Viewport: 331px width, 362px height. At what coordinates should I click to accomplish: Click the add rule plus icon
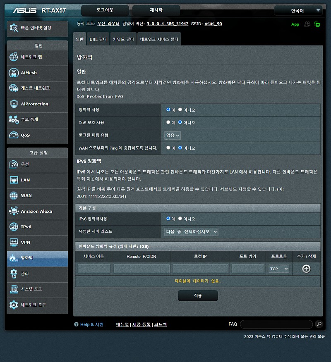[306, 269]
